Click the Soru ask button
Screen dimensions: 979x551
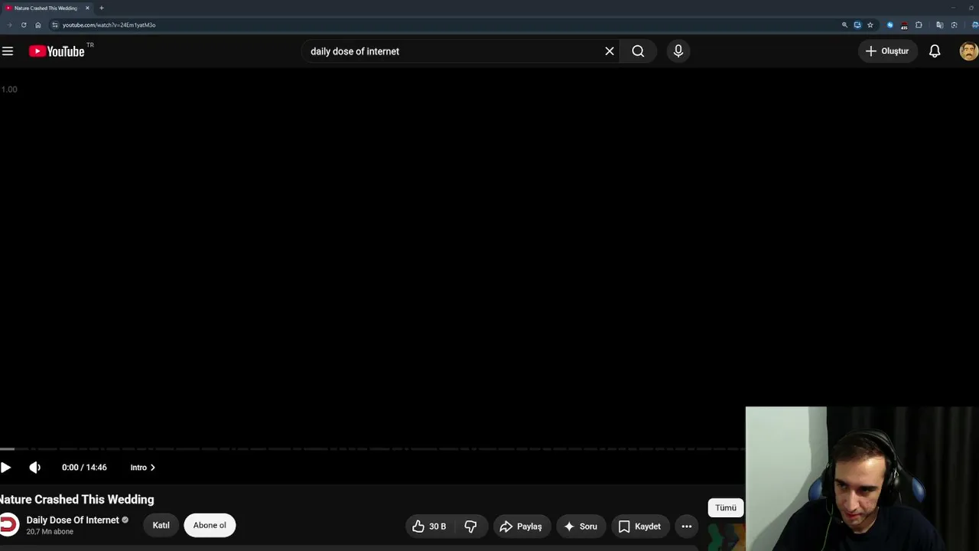[x=581, y=527]
